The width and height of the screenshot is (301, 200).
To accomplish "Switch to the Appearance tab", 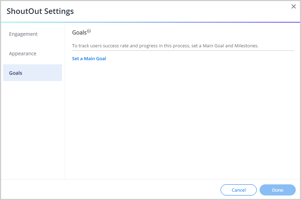I will coord(23,54).
